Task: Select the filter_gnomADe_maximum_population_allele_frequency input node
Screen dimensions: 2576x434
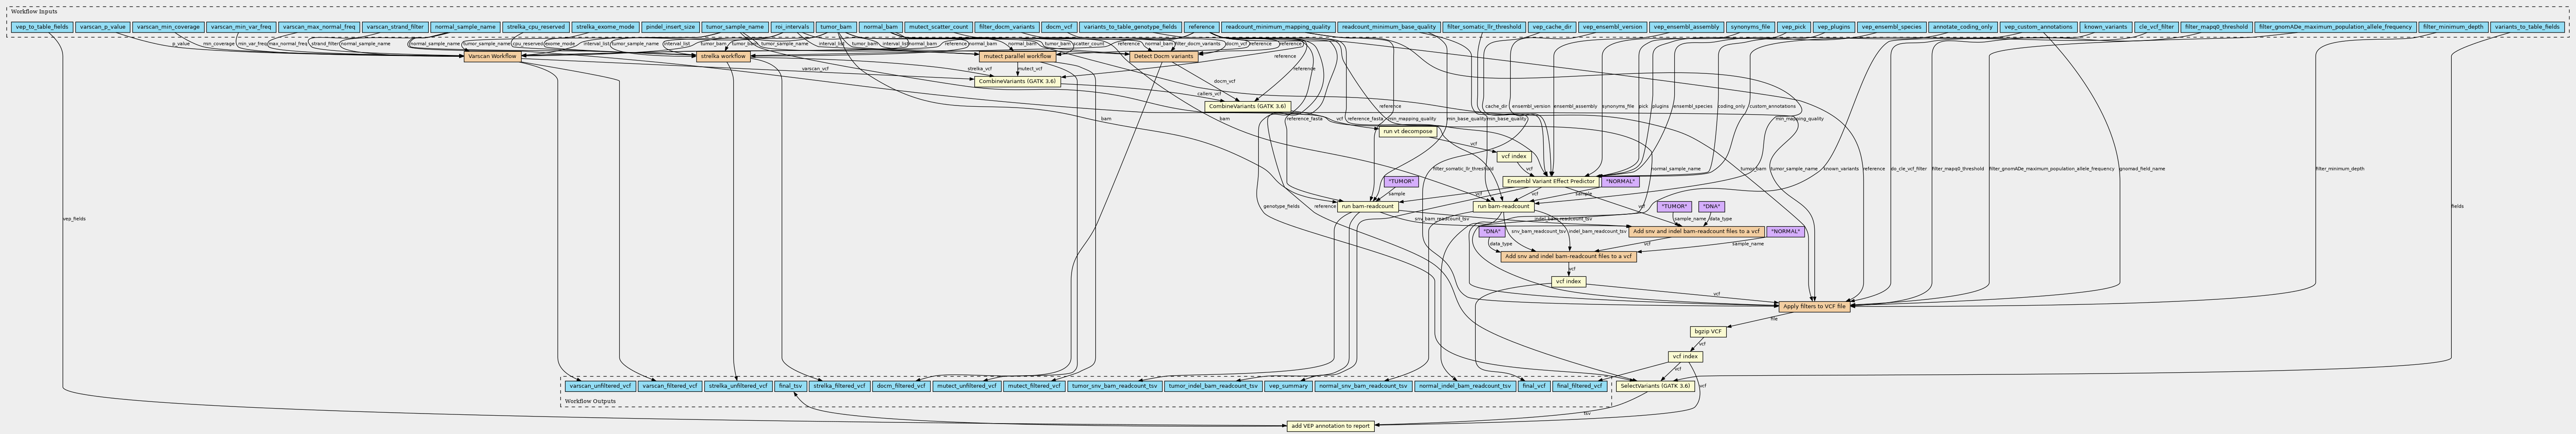Action: 2334,27
